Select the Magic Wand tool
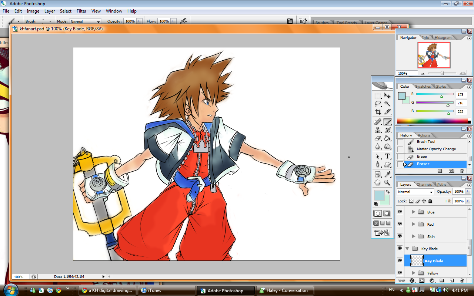Image resolution: width=474 pixels, height=296 pixels. point(387,104)
